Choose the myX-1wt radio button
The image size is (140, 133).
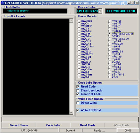(x=79, y=36)
